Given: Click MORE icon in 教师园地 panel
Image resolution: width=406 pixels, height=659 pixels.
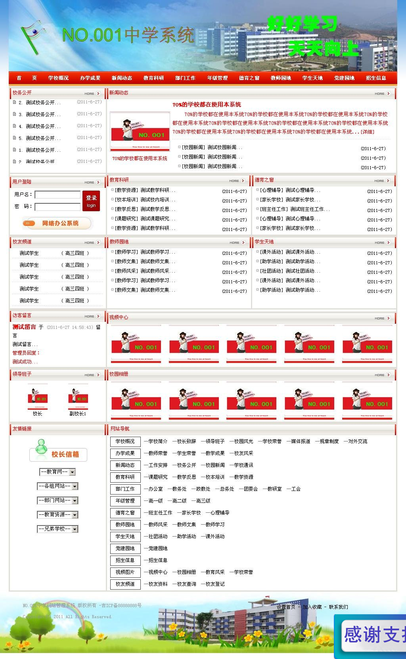Looking at the screenshot, I should pyautogui.click(x=237, y=243).
